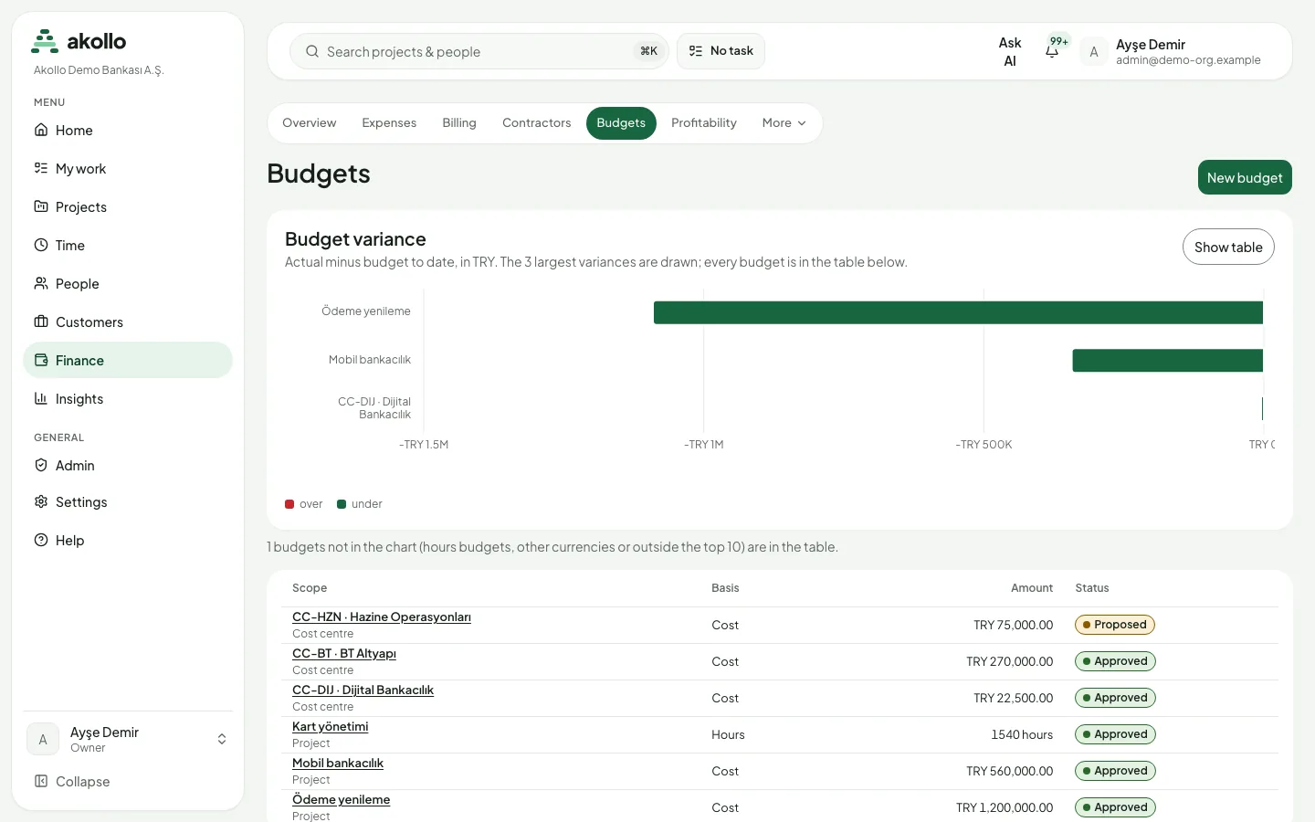The height and width of the screenshot is (822, 1315).
Task: Select Finance in the sidebar
Action: click(128, 361)
